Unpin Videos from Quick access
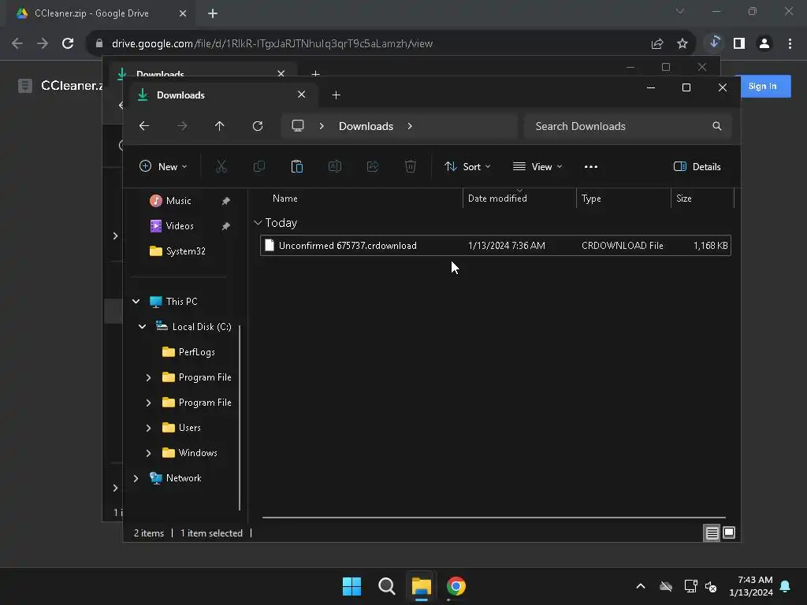The image size is (807, 605). point(225,226)
